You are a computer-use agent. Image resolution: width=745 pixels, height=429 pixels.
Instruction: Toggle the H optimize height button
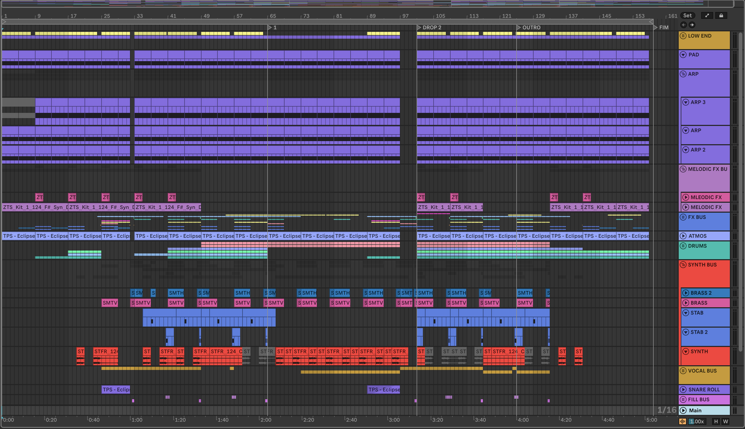coord(716,421)
